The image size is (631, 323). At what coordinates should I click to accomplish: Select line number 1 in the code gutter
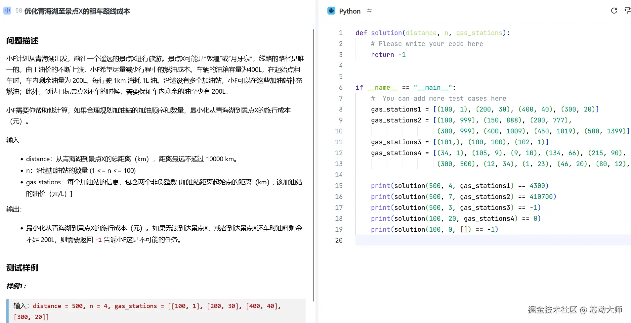pos(340,33)
